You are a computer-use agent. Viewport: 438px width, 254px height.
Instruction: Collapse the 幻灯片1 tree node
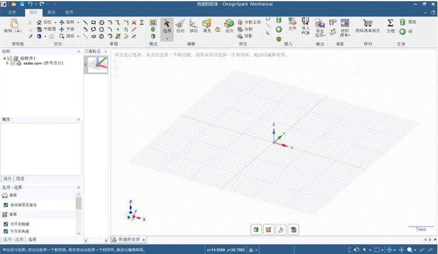[4, 59]
